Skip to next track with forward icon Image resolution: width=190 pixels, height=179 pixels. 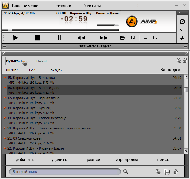(104, 38)
